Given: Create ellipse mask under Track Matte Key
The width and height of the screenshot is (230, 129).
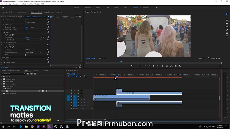Looking at the screenshot, I should [x=6, y=47].
